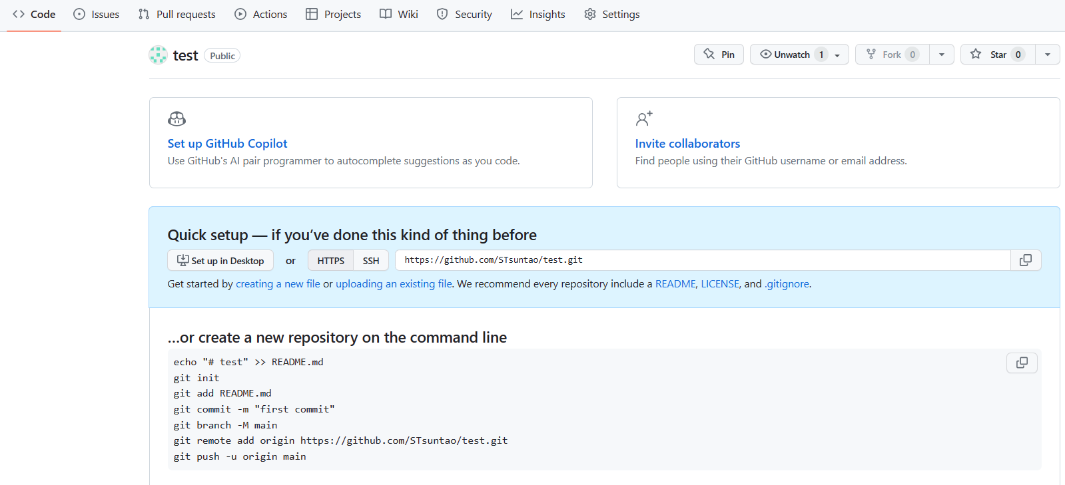The width and height of the screenshot is (1065, 485).
Task: Click the echo "# test" command line
Action: pyautogui.click(x=248, y=362)
